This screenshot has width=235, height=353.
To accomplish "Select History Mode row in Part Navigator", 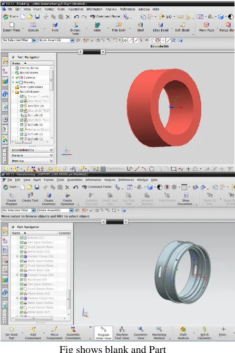I will 29,68.
